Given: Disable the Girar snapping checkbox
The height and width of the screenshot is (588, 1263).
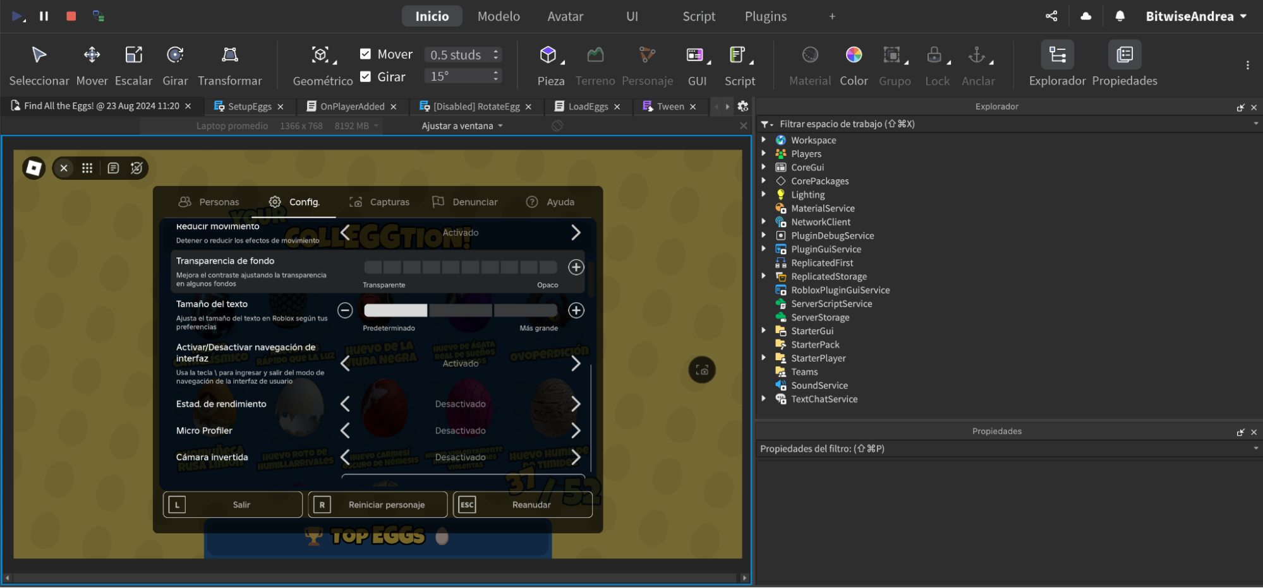Looking at the screenshot, I should (x=365, y=76).
